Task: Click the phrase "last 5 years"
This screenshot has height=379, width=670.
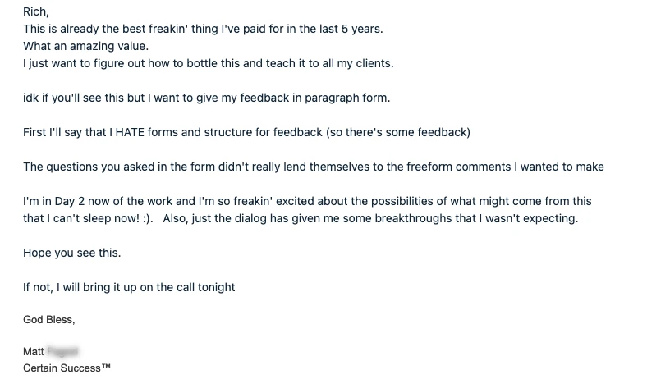Action: coord(351,29)
